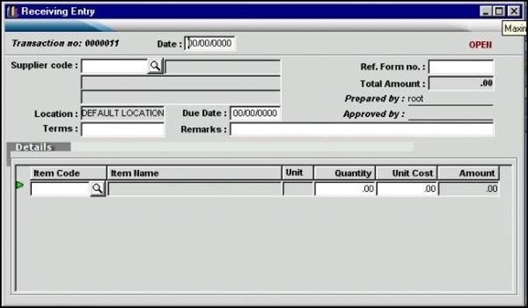Click the Remarks input field
The image size is (528, 308).
pos(362,130)
